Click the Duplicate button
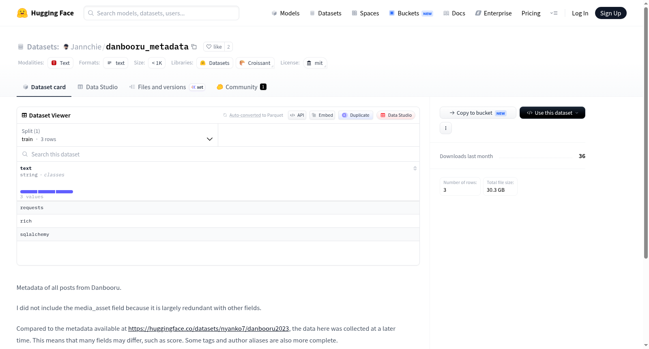This screenshot has height=349, width=649. pyautogui.click(x=356, y=115)
